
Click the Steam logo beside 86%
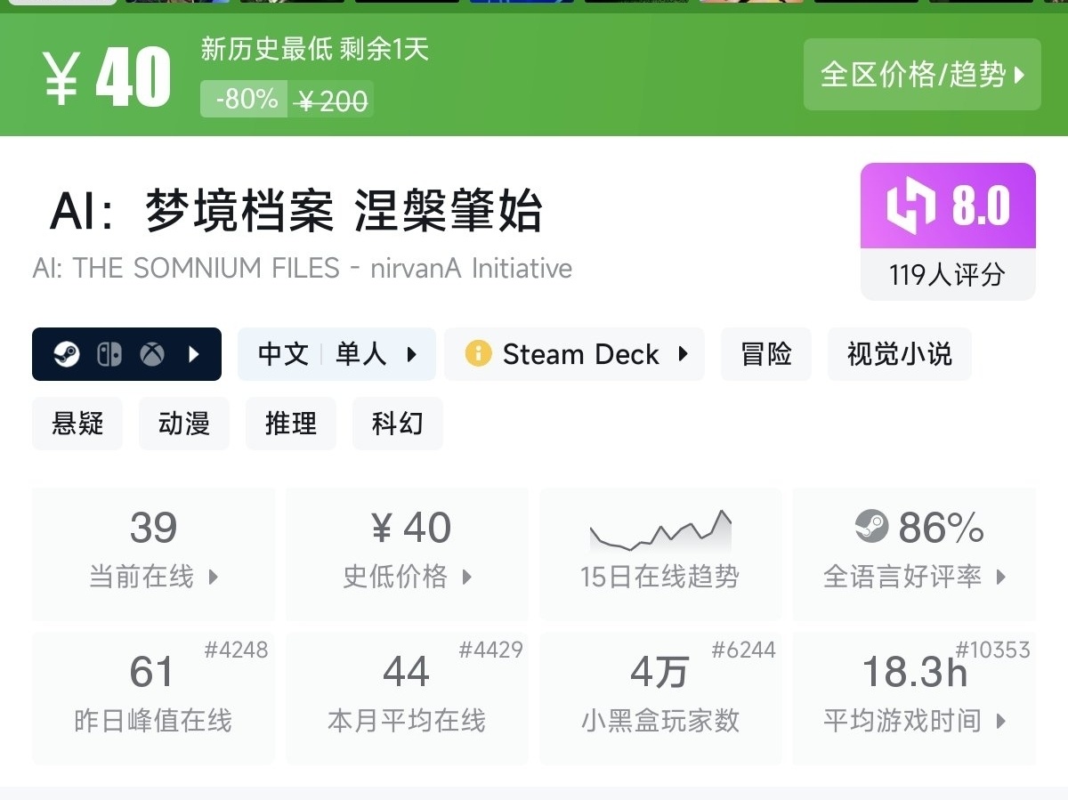click(871, 527)
